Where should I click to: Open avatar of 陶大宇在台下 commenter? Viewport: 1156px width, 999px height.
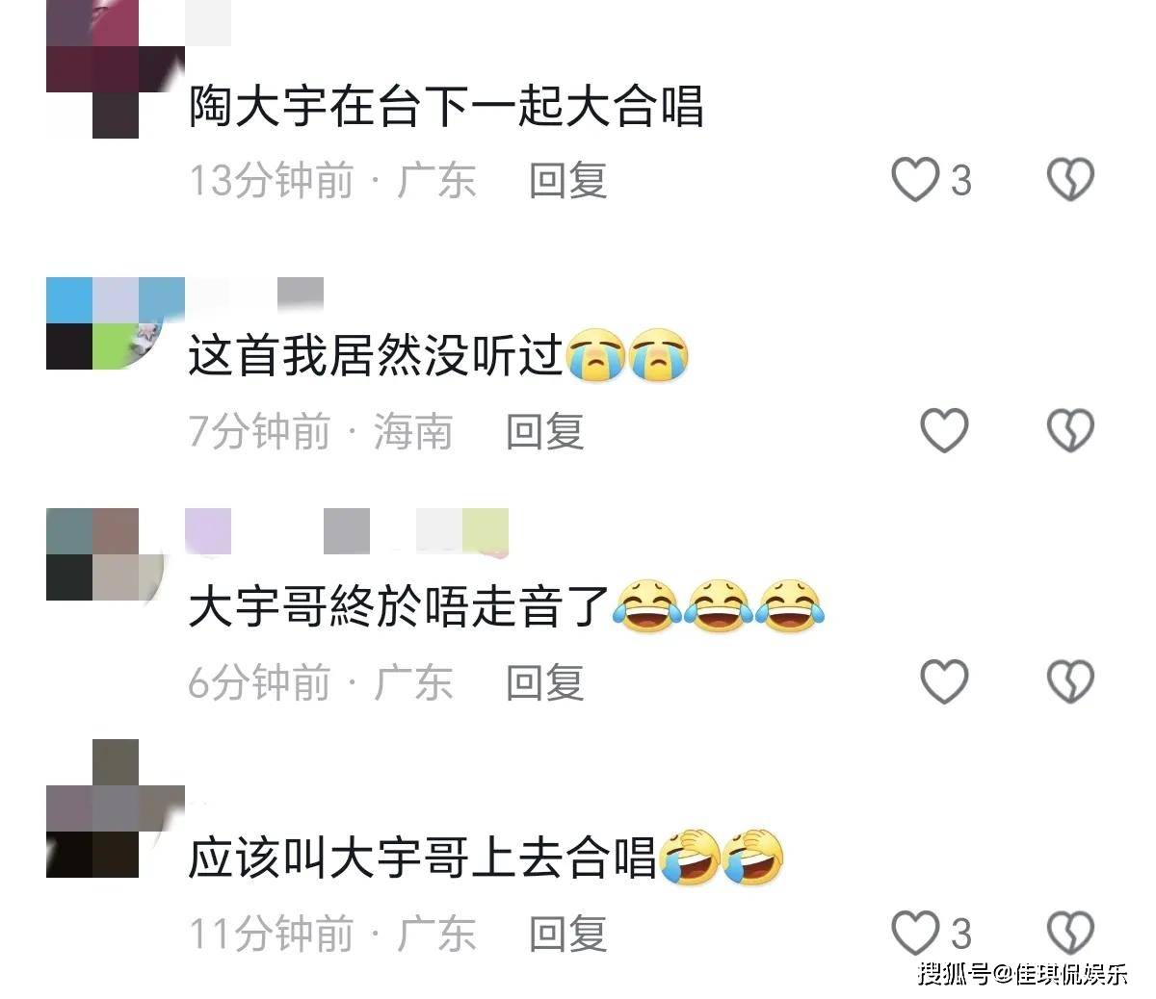click(116, 69)
